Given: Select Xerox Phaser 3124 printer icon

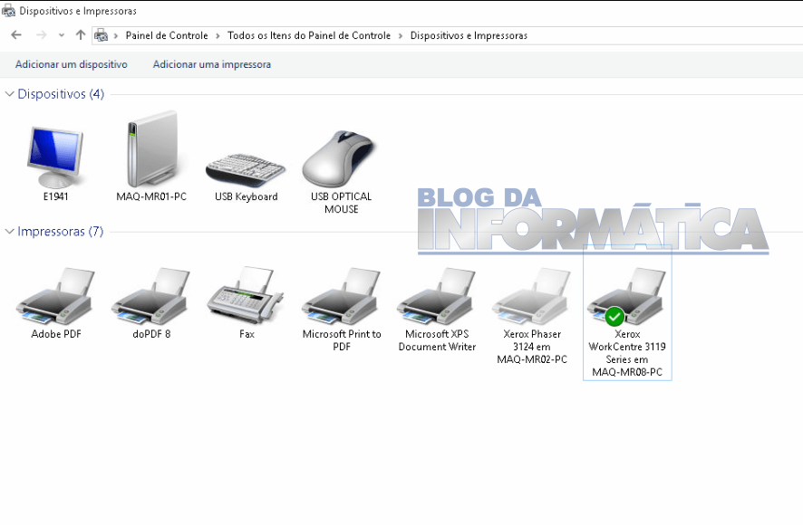Looking at the screenshot, I should pos(532,296).
